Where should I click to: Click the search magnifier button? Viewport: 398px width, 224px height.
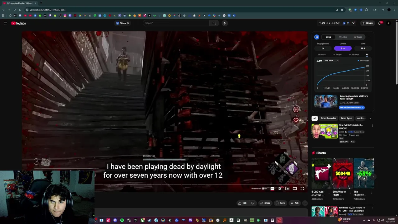pyautogui.click(x=214, y=23)
